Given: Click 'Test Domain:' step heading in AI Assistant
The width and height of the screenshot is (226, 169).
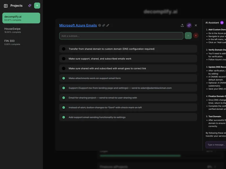Looking at the screenshot, I should [215, 116].
